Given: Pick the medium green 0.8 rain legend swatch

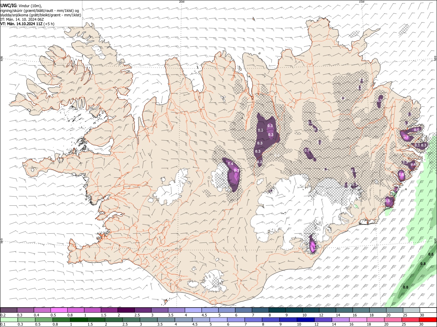Looking at the screenshot, I should [x=61, y=320].
